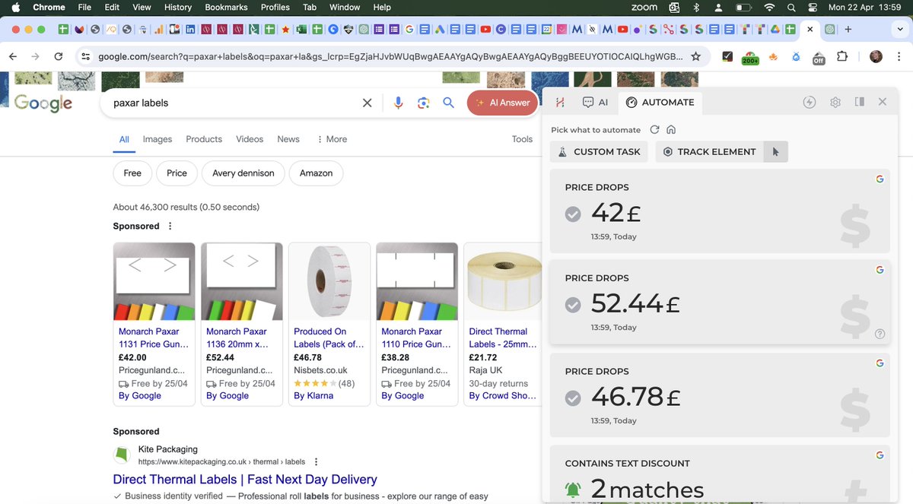This screenshot has width=913, height=504.
Task: Click the lightning bolt icon in panel header
Action: [810, 102]
